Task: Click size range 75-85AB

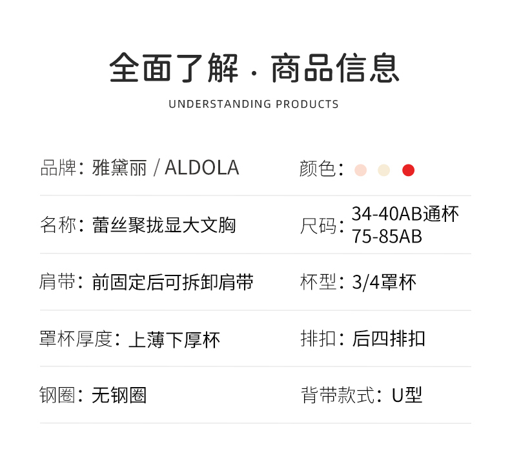Action: point(387,237)
